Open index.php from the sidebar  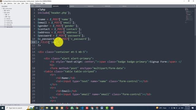pos(9,25)
